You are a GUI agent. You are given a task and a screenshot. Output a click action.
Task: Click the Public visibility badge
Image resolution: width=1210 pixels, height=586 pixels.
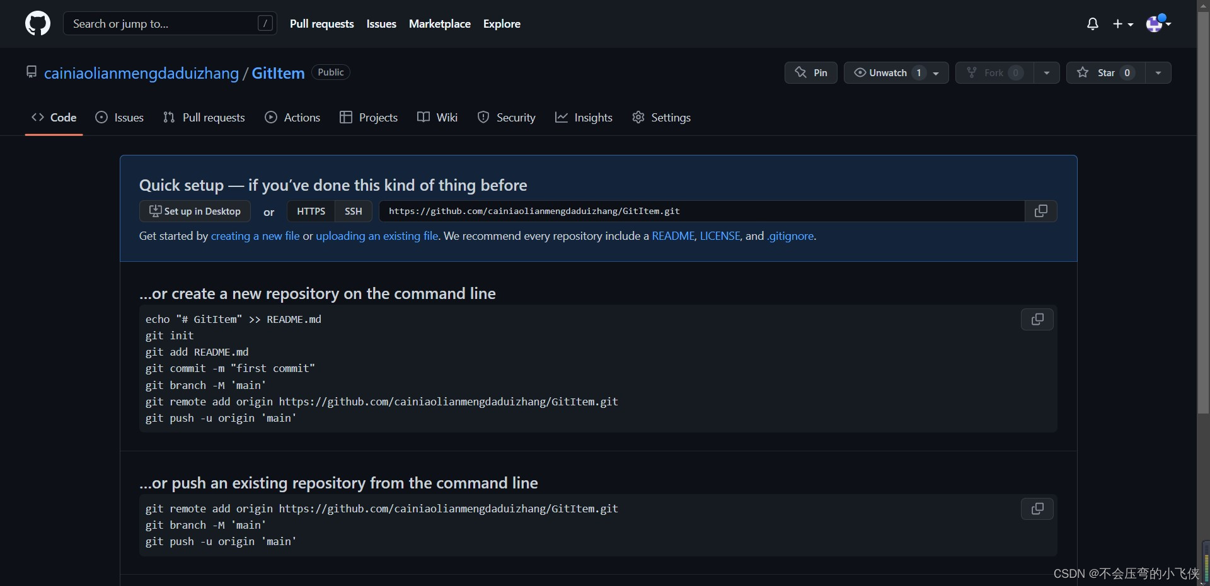331,72
